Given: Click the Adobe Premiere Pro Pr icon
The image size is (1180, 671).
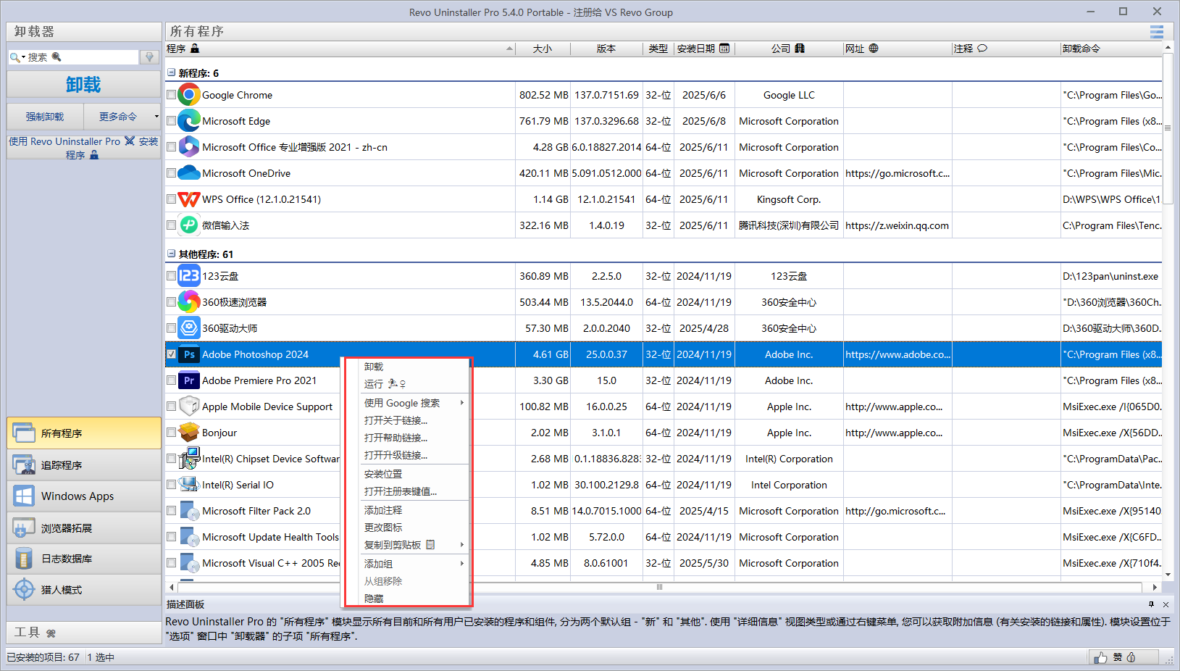Looking at the screenshot, I should point(189,380).
